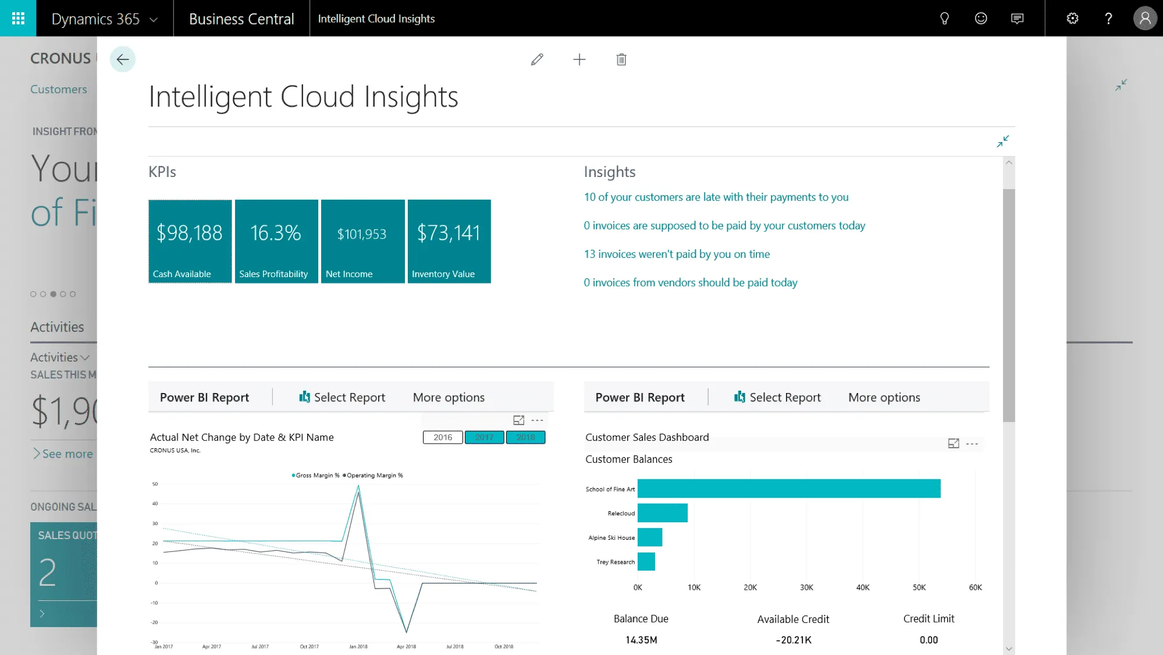Send feedback using the smiley icon
Viewport: 1163px width, 655px height.
(x=980, y=18)
